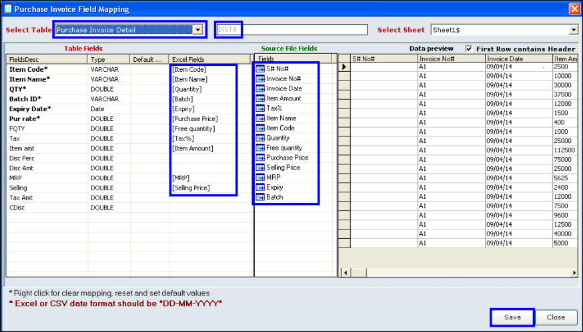Click the S# No# preview column header
Viewport: 583px width, 332px height.
pyautogui.click(x=384, y=59)
